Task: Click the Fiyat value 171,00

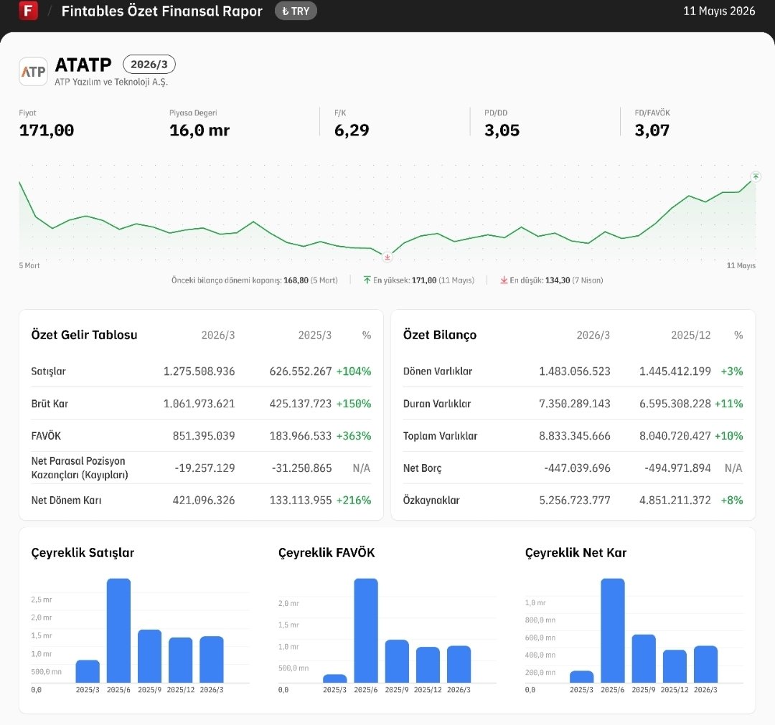Action: [x=47, y=131]
